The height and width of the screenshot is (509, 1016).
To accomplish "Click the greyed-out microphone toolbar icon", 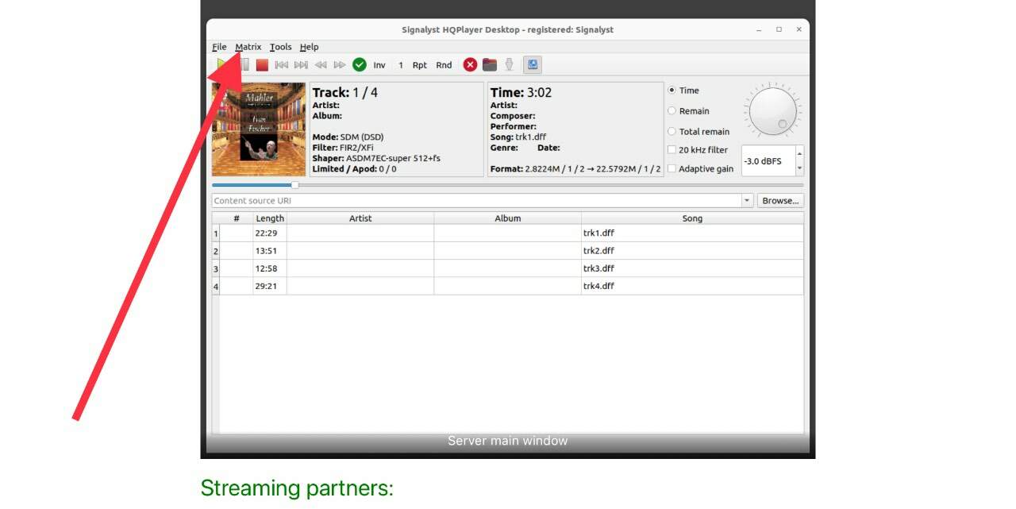I will 510,65.
